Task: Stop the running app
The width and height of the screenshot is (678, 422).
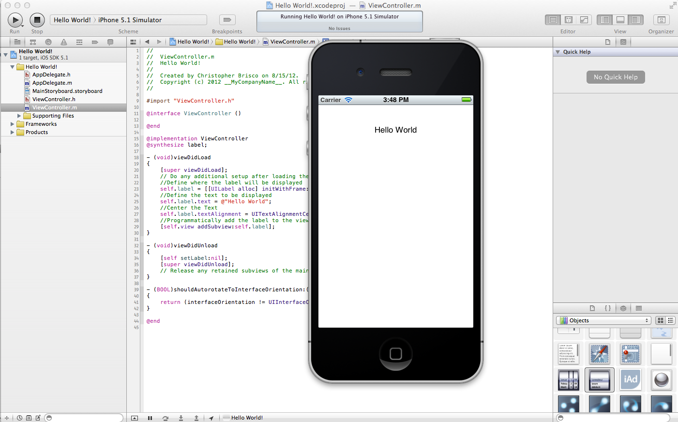Action: click(37, 20)
